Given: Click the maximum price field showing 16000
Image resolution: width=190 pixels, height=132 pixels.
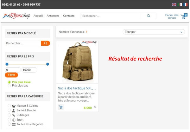Looking at the screenshot, I should [29, 70].
